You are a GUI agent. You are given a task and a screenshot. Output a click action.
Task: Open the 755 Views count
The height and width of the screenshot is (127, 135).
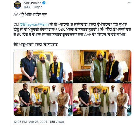pyautogui.click(x=57, y=122)
